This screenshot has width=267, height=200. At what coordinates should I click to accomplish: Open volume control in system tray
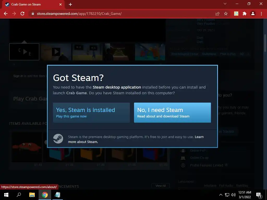click(x=233, y=195)
